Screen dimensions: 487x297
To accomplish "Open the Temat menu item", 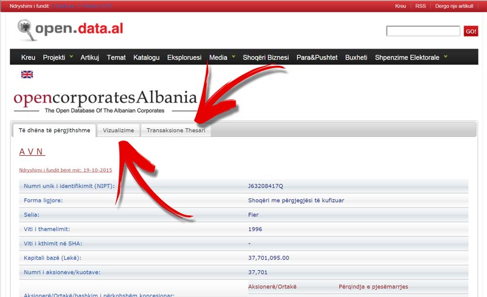I will [x=116, y=57].
